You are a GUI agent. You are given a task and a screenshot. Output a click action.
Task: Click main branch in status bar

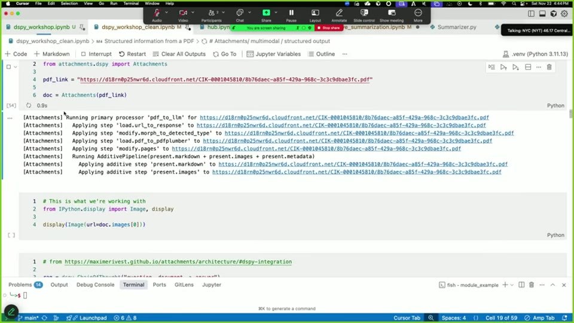tap(29, 318)
